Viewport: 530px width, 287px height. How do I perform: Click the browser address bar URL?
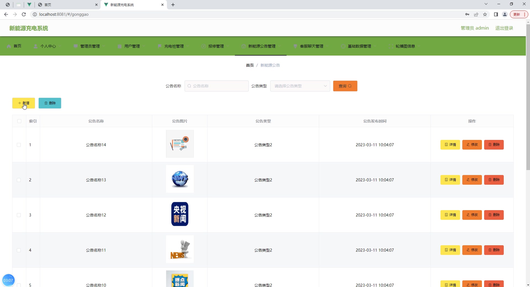[x=64, y=14]
